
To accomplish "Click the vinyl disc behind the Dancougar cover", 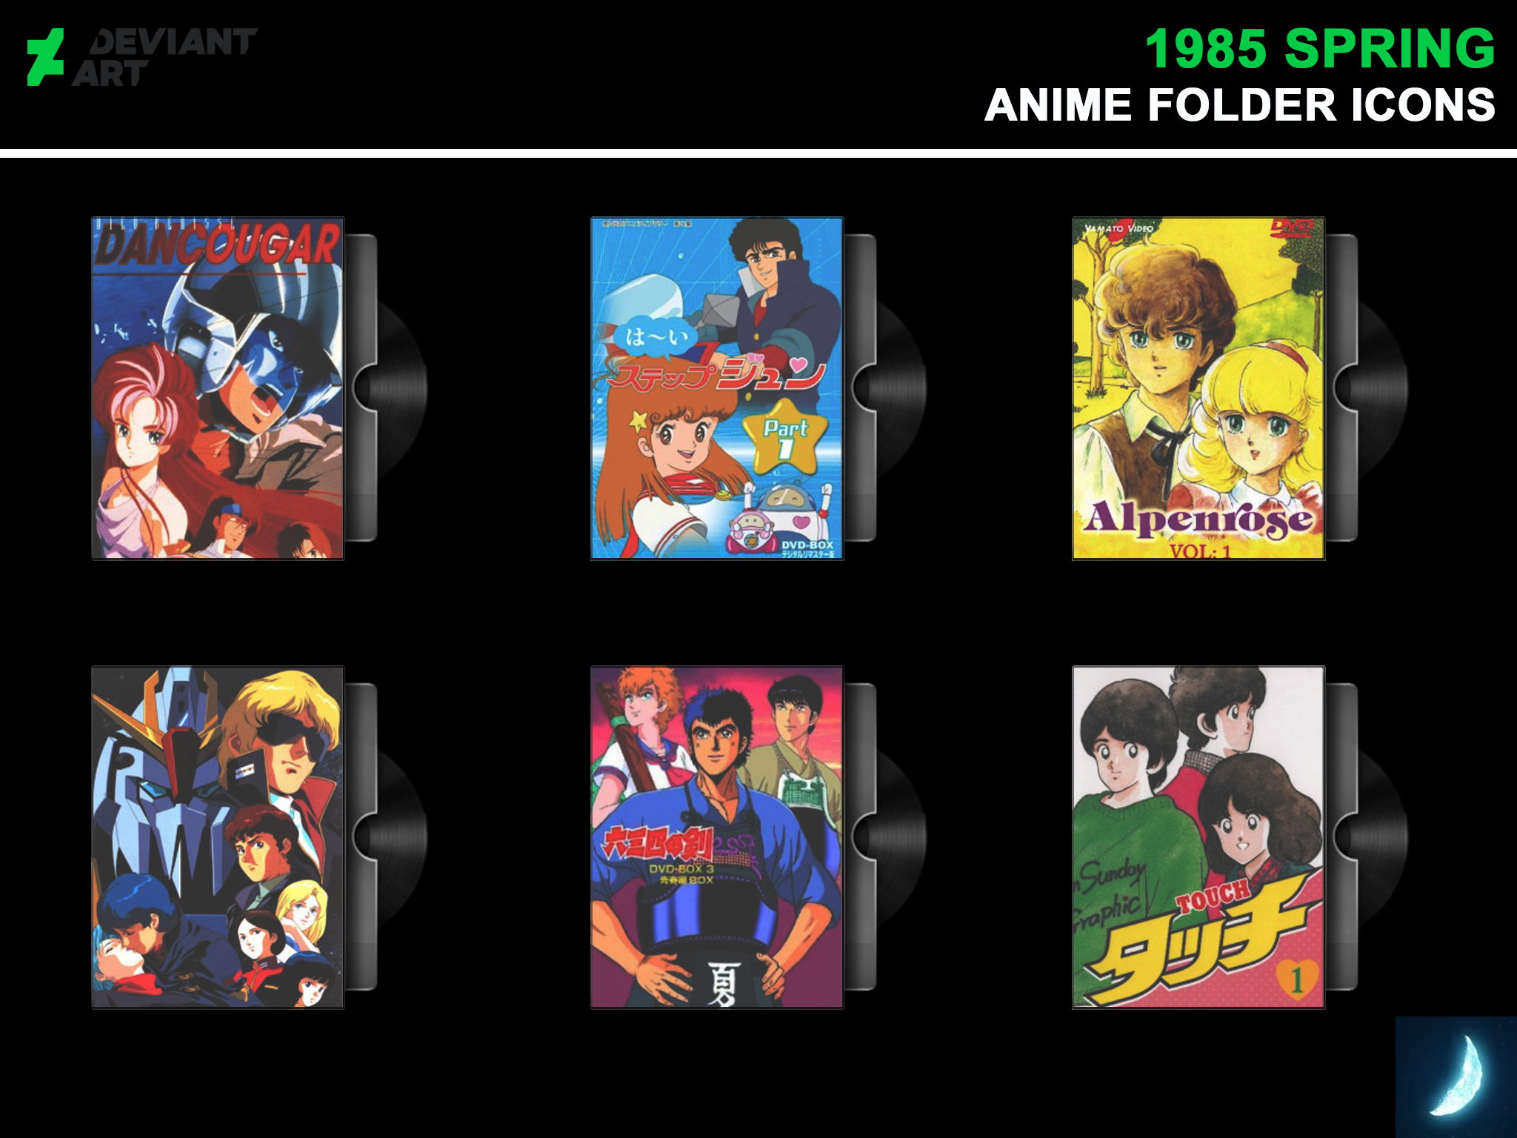I will click(402, 388).
